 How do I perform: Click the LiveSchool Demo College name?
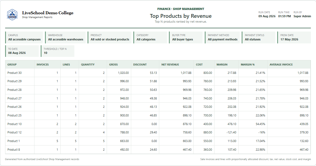pos(48,13)
